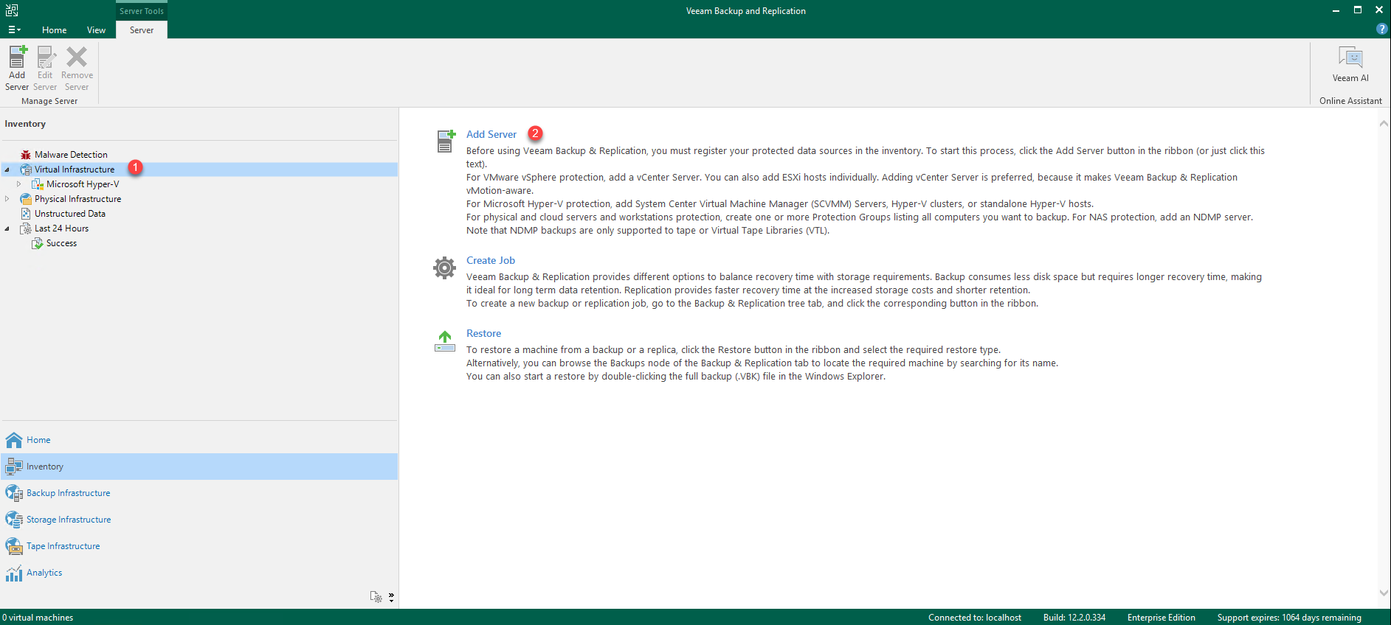Switch to the View ribbon tab
Image resolution: width=1391 pixels, height=625 pixels.
coord(96,30)
